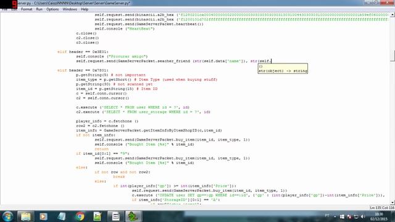395x222 pixels.
Task: Open the Windows Start menu
Action: (x=7, y=216)
